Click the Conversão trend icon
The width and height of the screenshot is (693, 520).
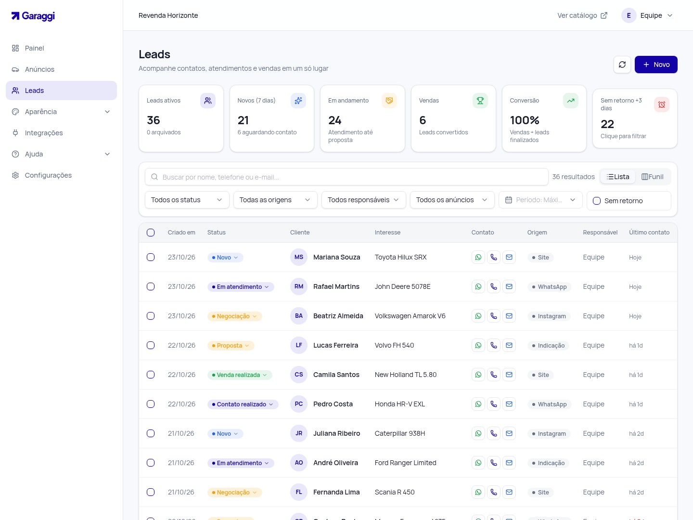click(x=571, y=101)
